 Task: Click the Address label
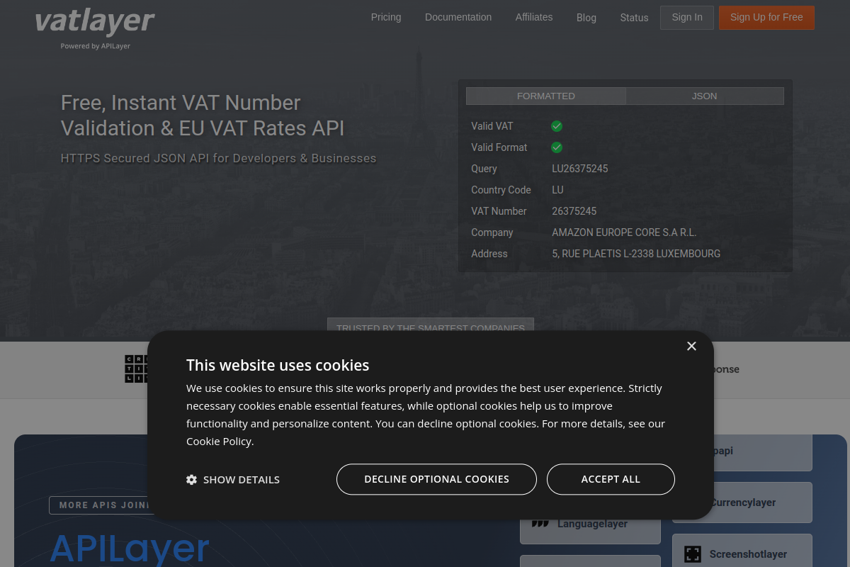pos(489,254)
